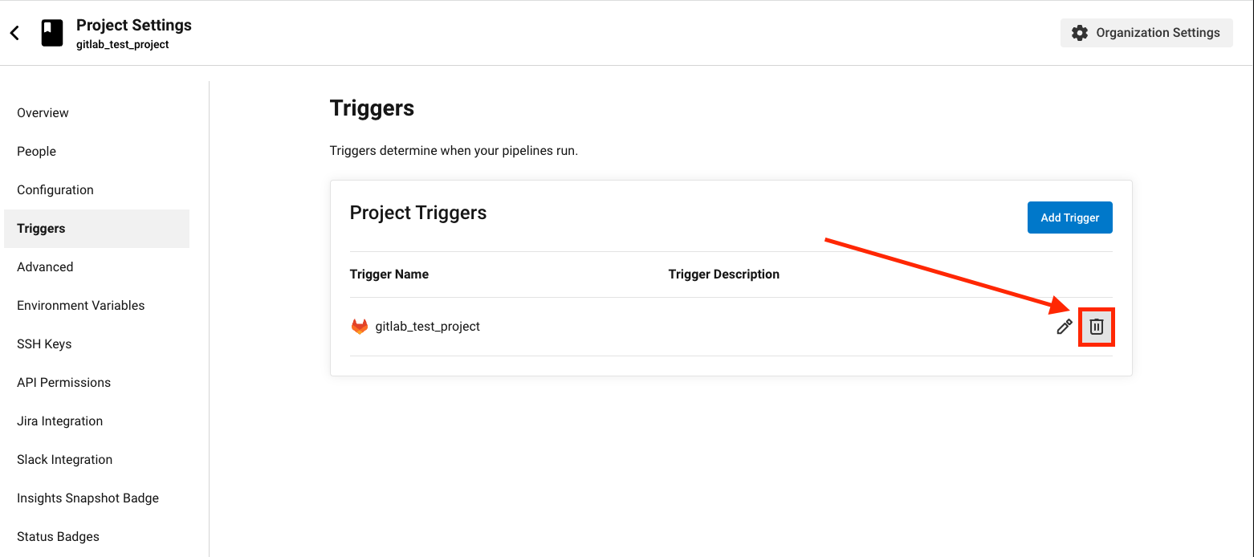Image resolution: width=1254 pixels, height=557 pixels.
Task: Edit the gitlab_test_project trigger with pencil icon
Action: 1065,327
